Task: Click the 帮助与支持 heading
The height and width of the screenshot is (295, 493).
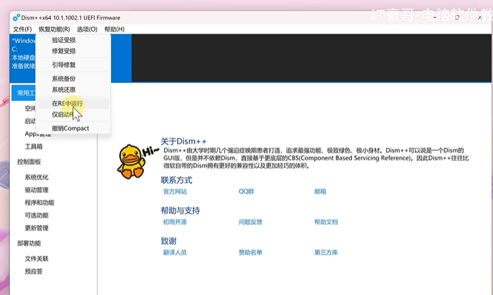Action: pyautogui.click(x=180, y=211)
